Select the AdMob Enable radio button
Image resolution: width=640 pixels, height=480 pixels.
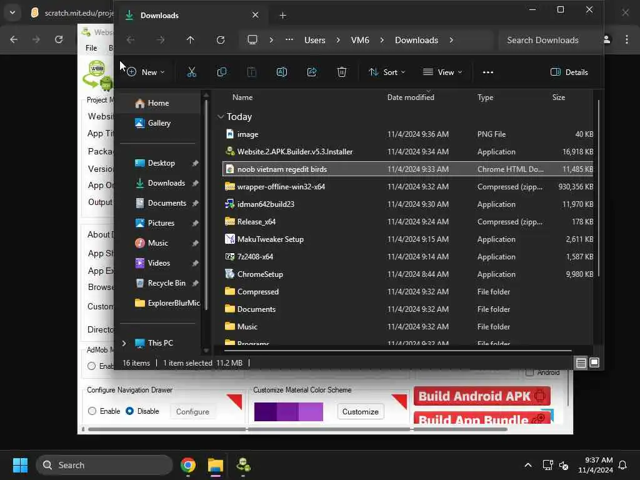tap(91, 366)
